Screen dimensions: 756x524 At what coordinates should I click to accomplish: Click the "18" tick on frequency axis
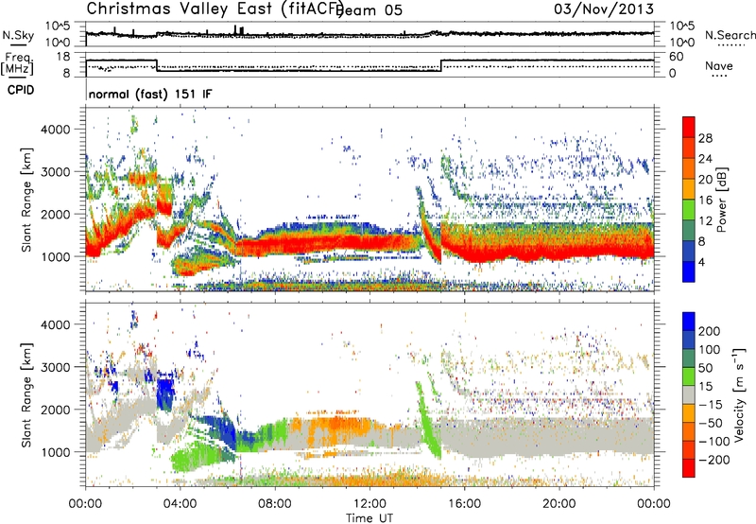[62, 57]
